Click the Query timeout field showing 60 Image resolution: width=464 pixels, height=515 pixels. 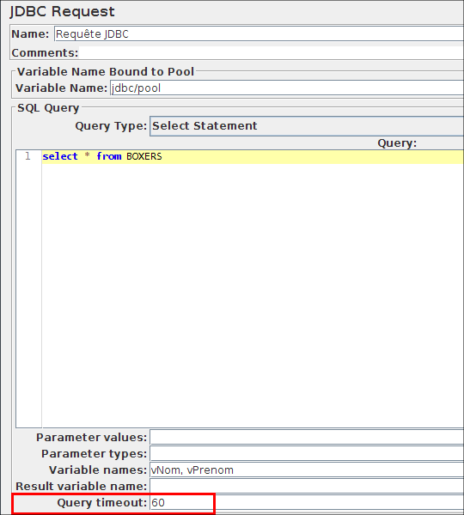307,502
